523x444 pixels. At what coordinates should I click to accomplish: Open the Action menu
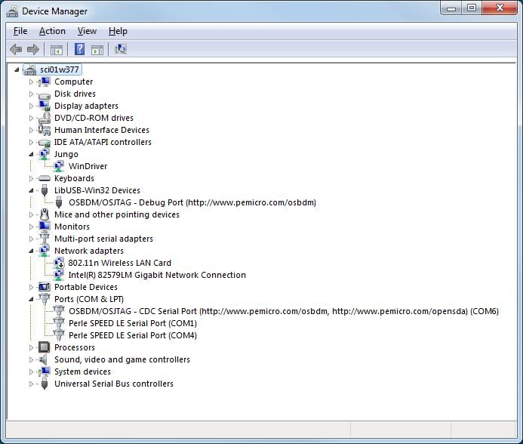click(x=52, y=31)
